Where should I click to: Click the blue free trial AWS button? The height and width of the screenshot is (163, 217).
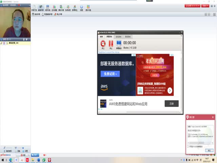[110, 74]
